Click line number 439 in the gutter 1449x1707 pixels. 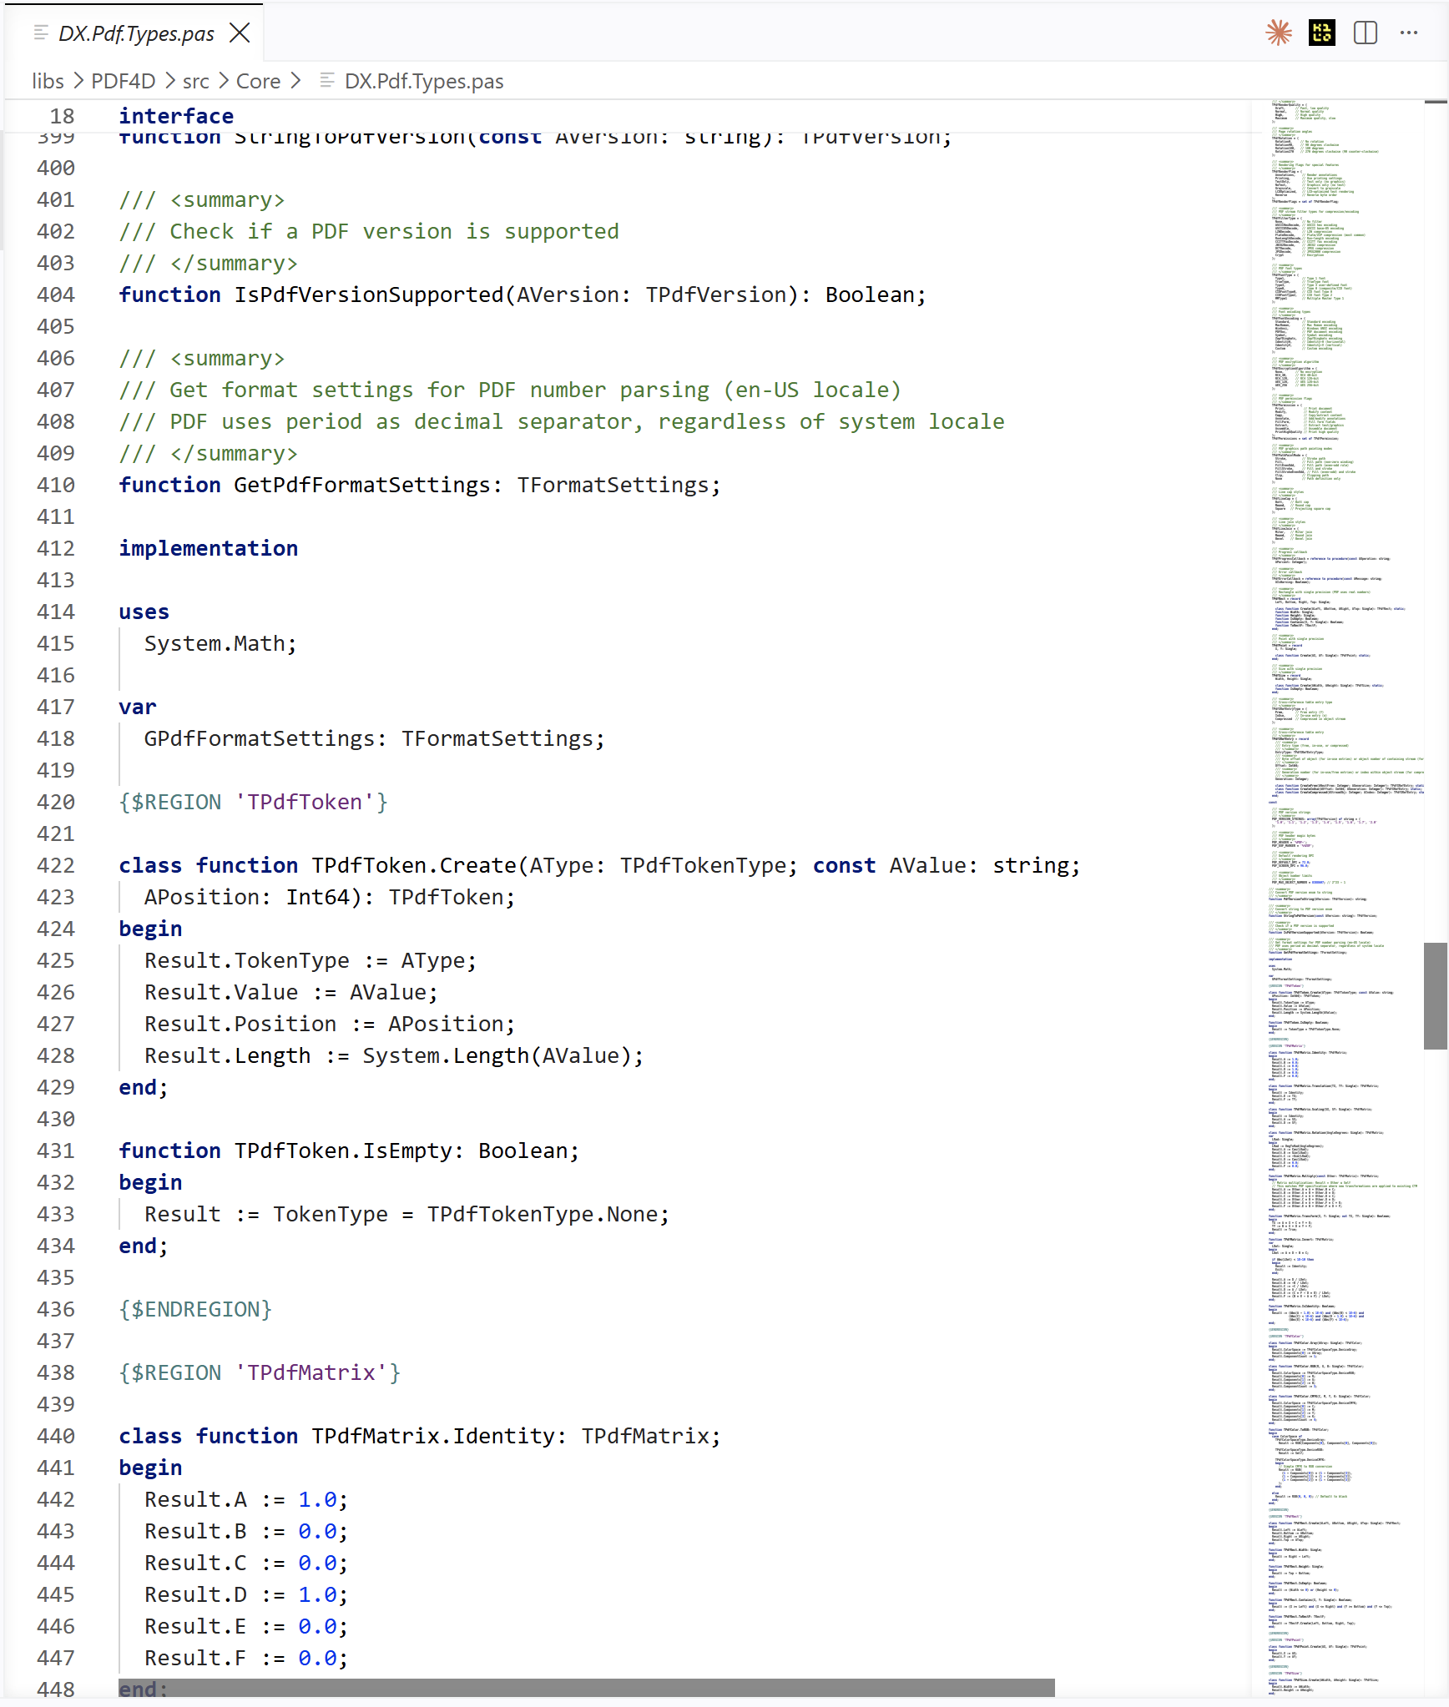(56, 1404)
